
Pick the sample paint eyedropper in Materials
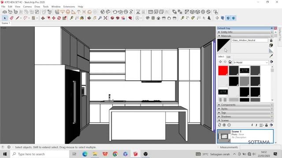tap(271, 56)
